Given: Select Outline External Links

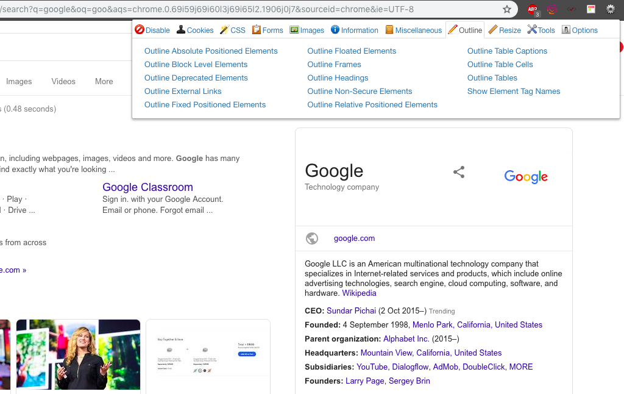Looking at the screenshot, I should point(183,91).
